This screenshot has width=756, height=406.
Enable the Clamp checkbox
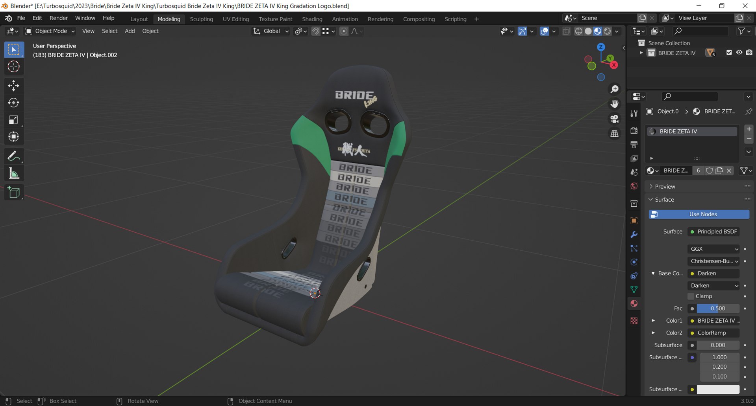tap(691, 296)
